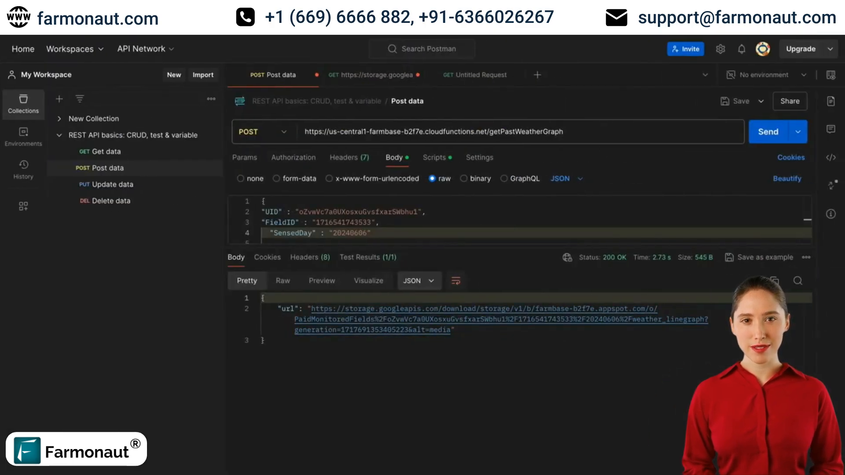Select the form-data radio button

[276, 178]
